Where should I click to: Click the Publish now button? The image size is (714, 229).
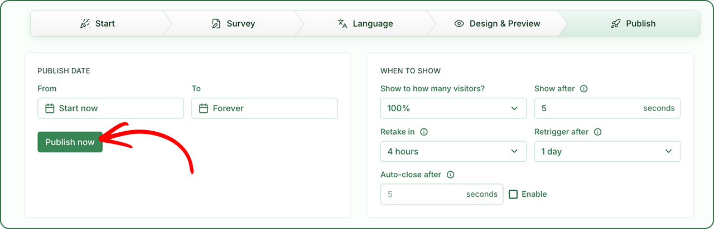tap(70, 142)
